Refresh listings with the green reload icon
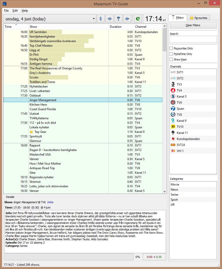 pyautogui.click(x=138, y=19)
